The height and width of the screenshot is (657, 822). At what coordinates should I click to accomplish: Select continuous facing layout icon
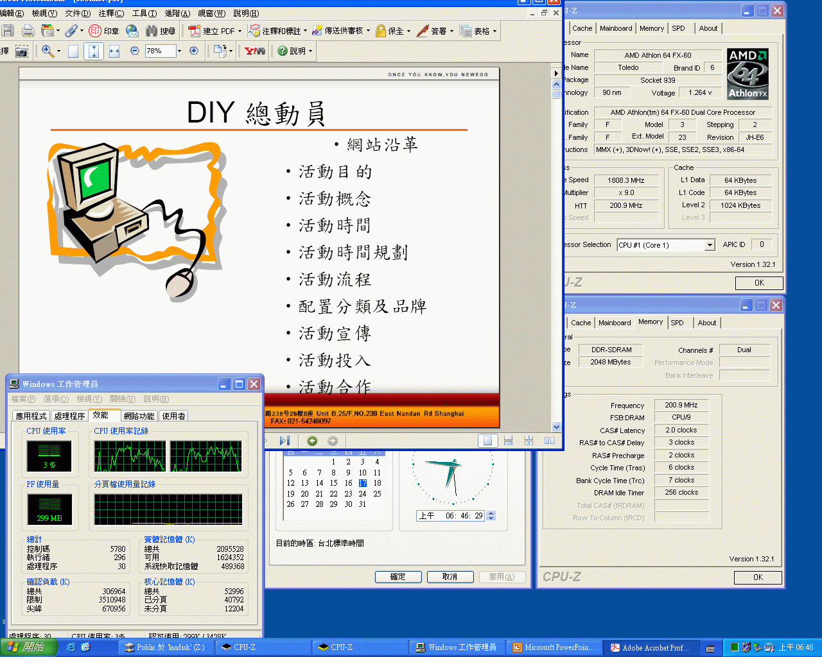pyautogui.click(x=529, y=440)
